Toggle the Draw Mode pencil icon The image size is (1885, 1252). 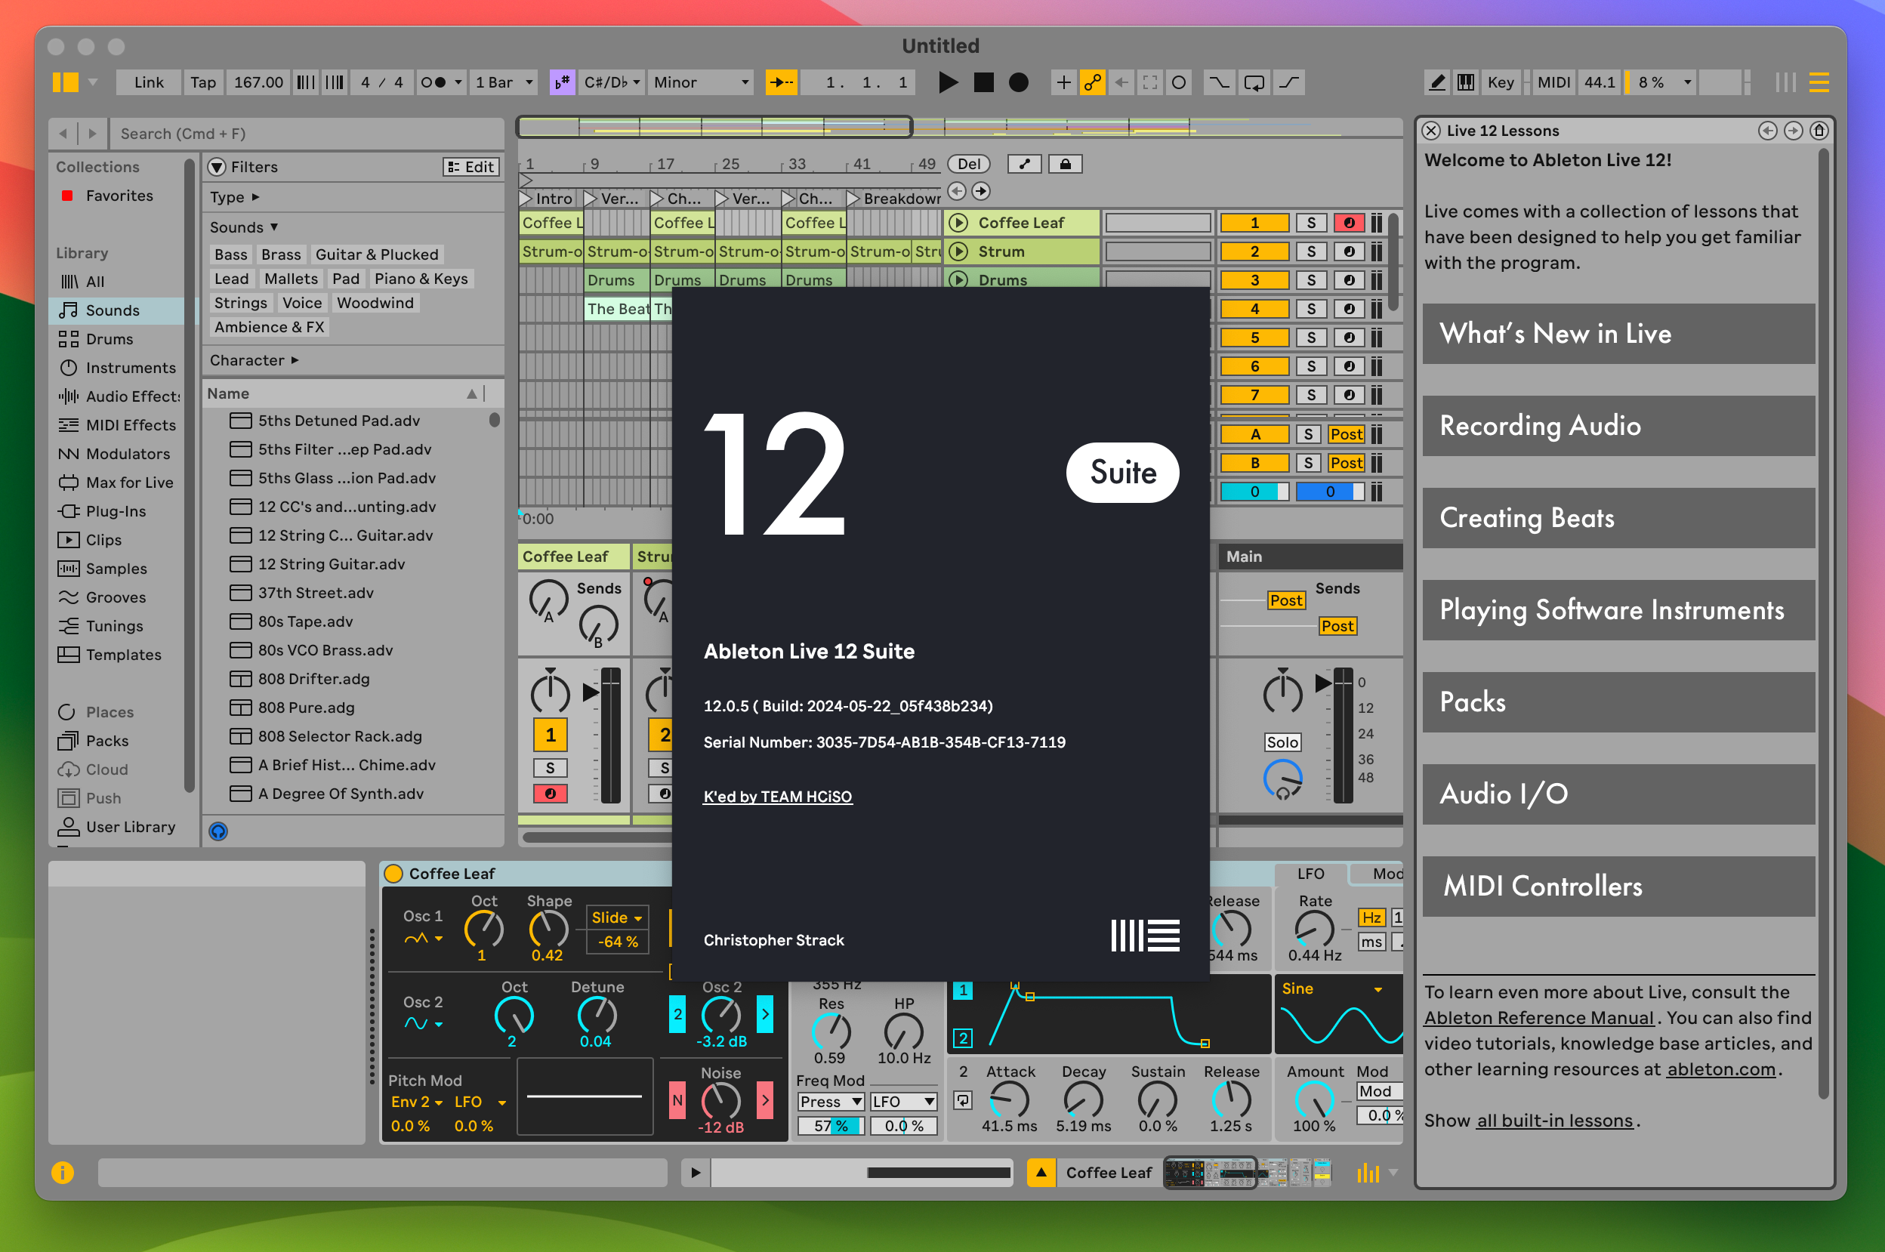1437,82
